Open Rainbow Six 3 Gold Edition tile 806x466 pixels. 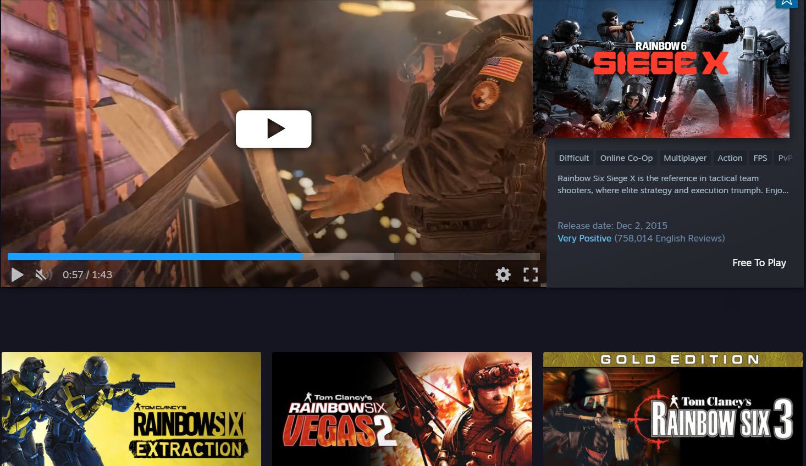tap(672, 409)
